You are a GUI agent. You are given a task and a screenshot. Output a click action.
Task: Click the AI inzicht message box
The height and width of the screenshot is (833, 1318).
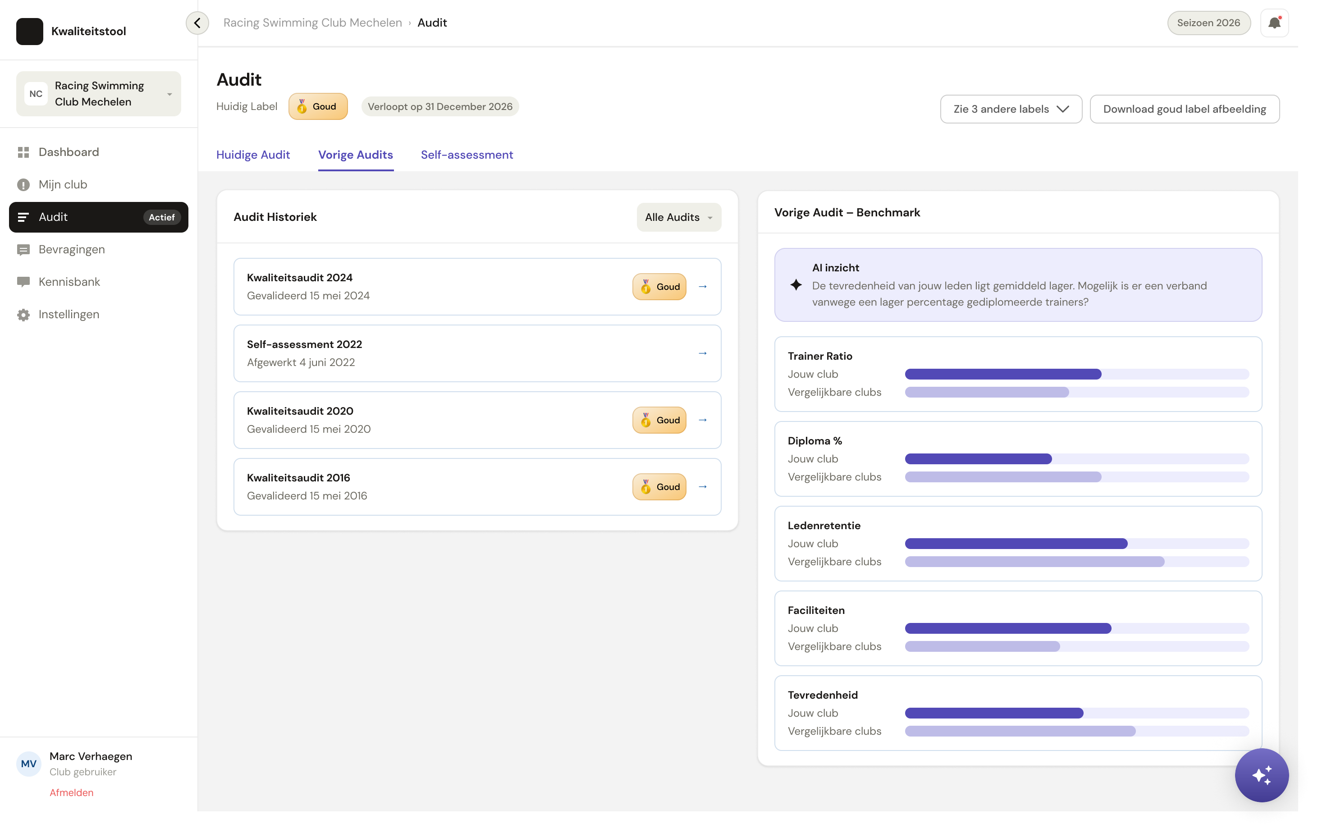point(1018,284)
